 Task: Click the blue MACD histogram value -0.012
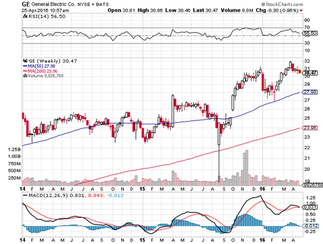pos(115,196)
